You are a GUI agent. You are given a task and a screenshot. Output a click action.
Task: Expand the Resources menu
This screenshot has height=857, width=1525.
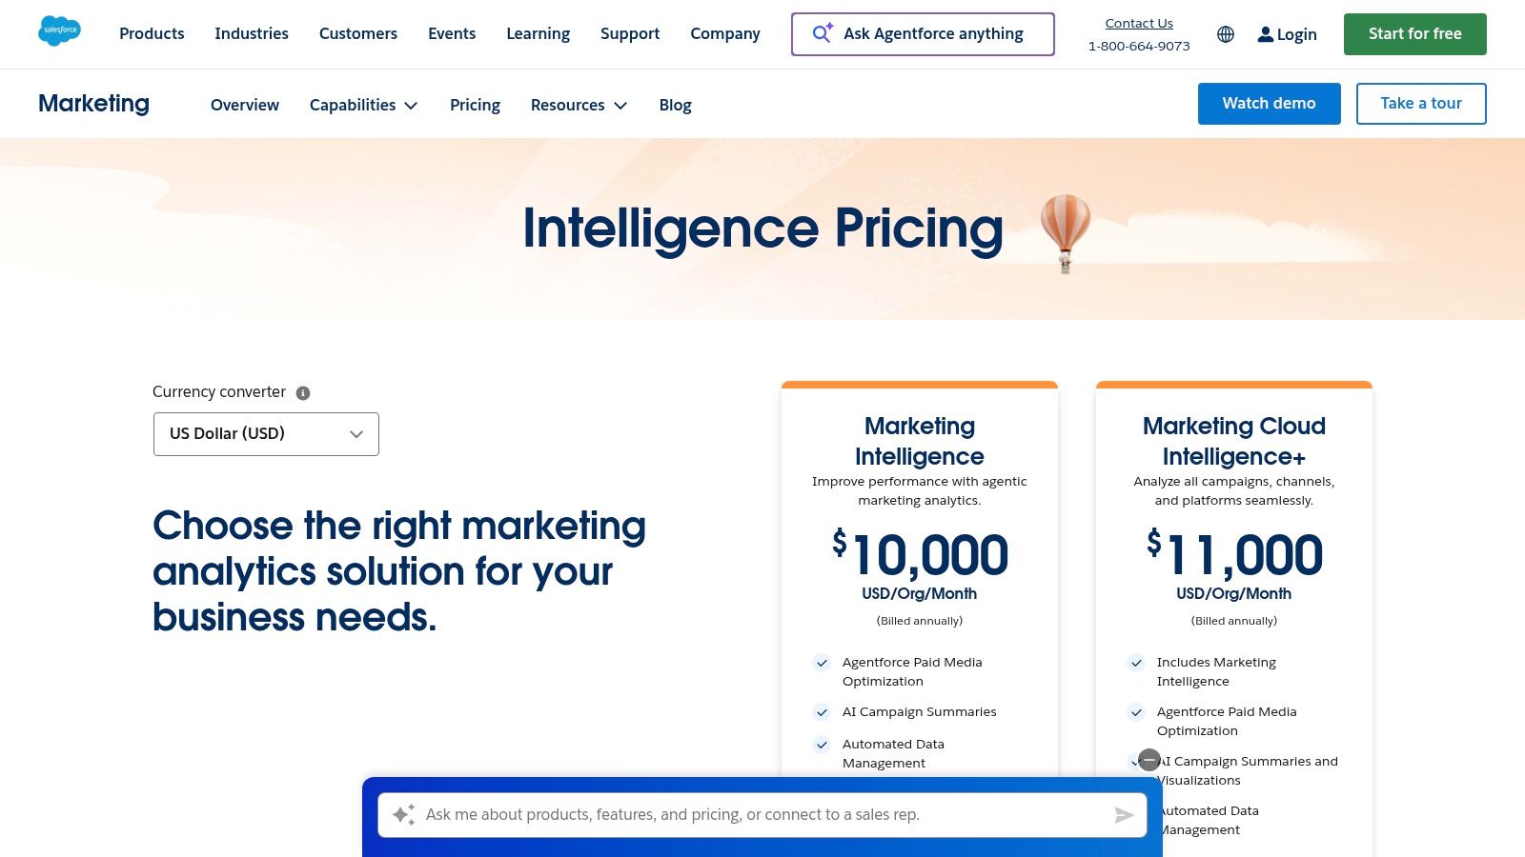(x=579, y=105)
